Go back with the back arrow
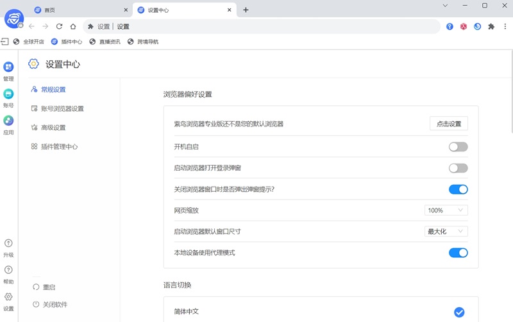 [31, 26]
